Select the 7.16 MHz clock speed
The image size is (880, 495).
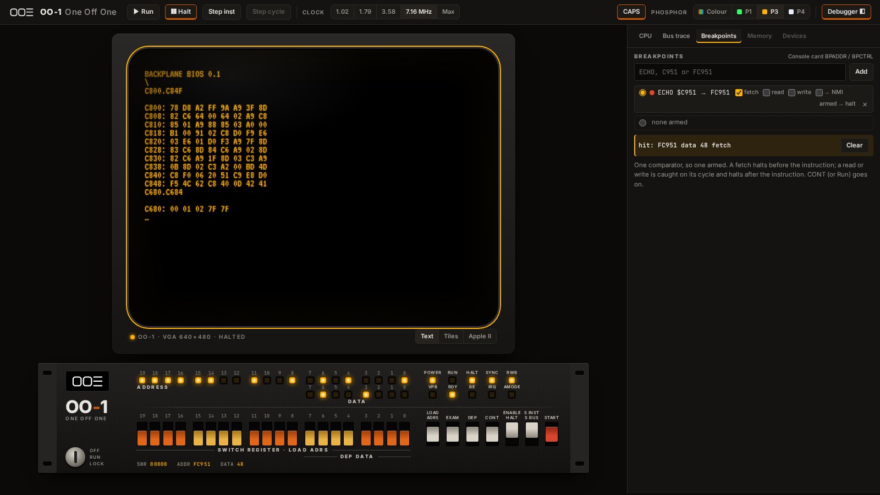[419, 12]
